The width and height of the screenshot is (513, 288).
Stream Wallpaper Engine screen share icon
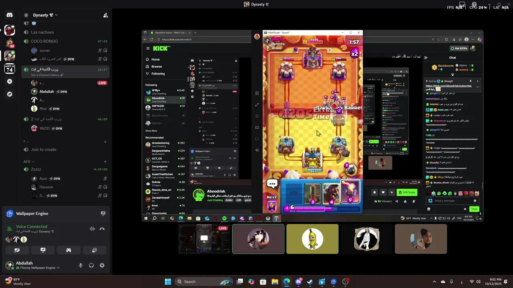[103, 214]
